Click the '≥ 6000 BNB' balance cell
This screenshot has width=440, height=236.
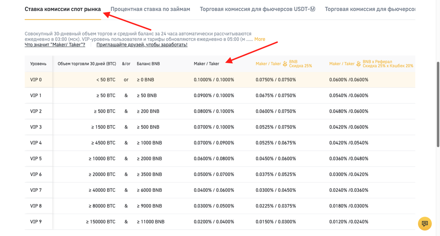[149, 190]
